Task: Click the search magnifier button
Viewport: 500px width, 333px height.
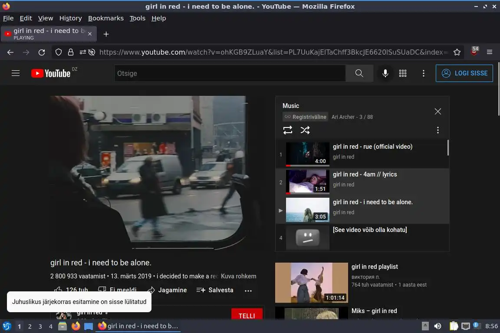Action: pos(359,73)
